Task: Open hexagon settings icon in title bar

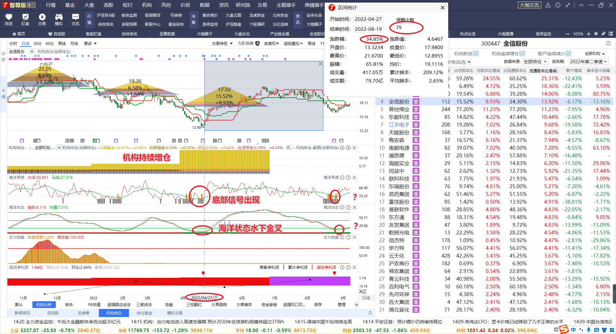Action: tap(558, 5)
